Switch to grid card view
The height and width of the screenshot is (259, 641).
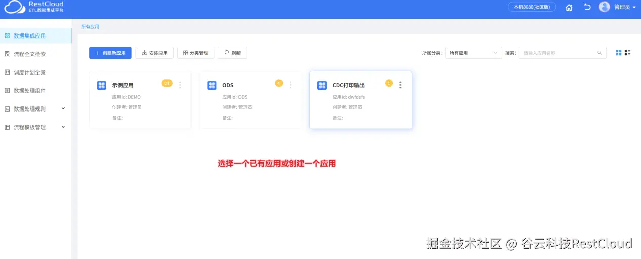(x=618, y=53)
